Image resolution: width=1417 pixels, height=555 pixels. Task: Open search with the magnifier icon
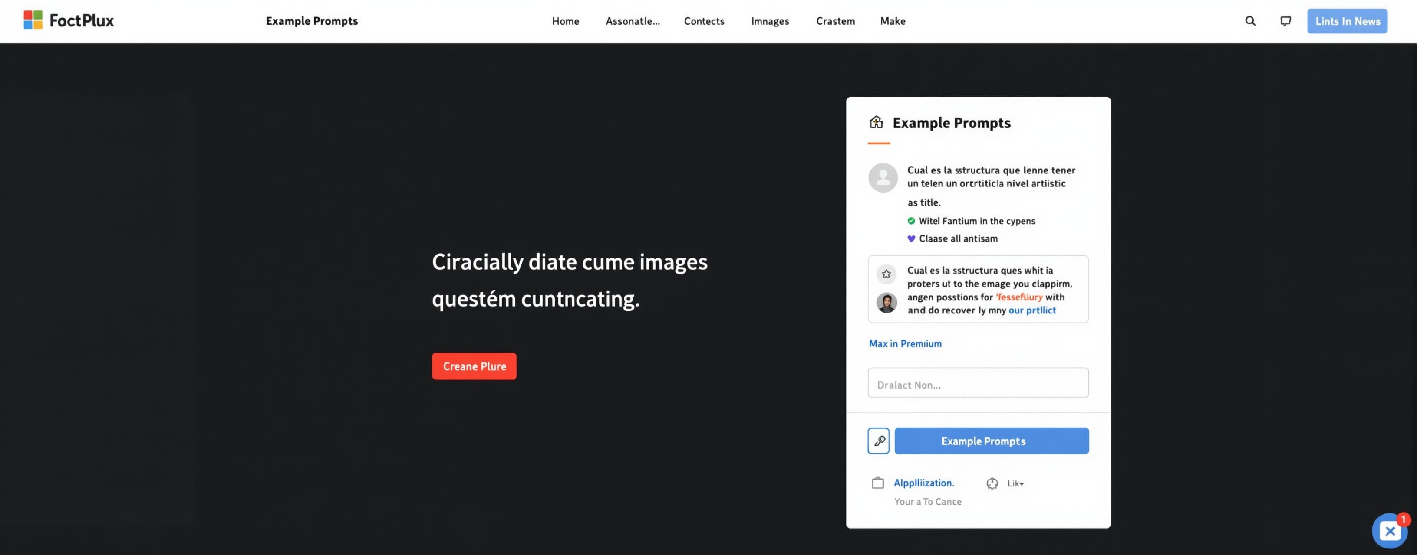1250,21
